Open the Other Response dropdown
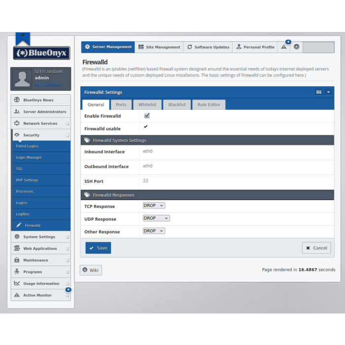This screenshot has height=345, width=345. (x=154, y=231)
